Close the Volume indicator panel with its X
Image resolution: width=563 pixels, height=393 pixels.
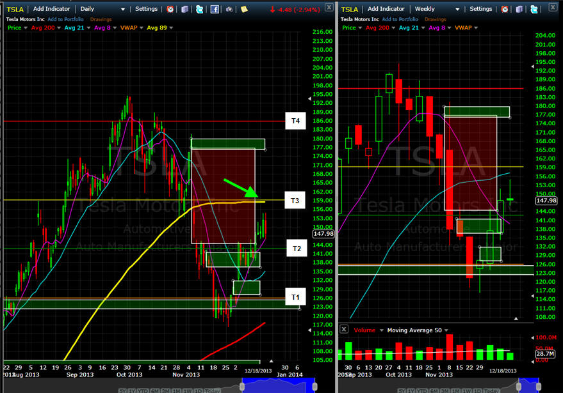tap(344, 329)
